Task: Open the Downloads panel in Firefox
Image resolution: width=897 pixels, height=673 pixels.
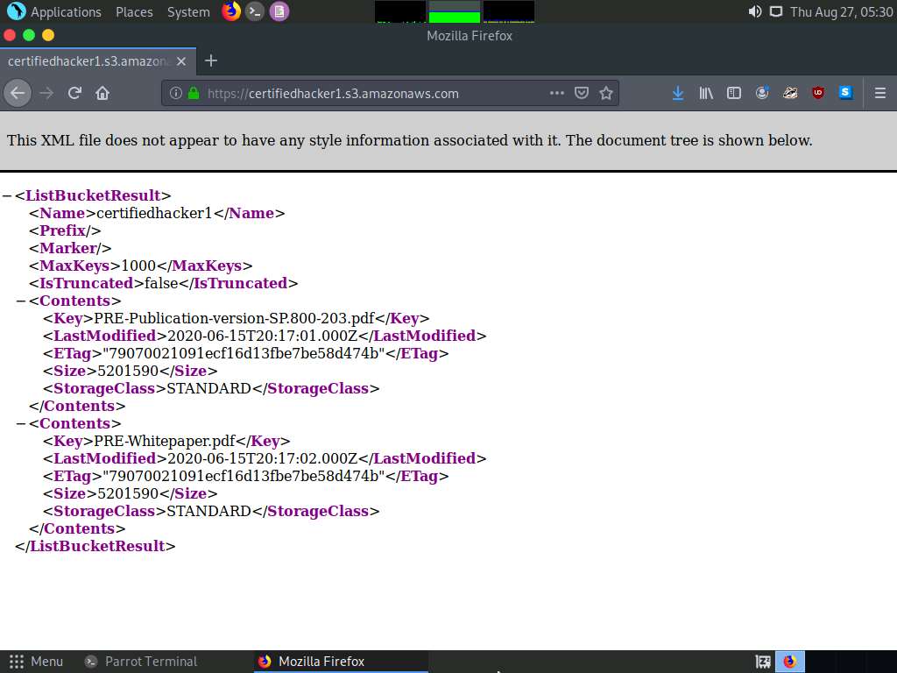Action: click(677, 93)
